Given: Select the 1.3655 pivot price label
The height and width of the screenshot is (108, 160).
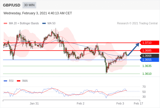Looking at the screenshot, I should [149, 60].
